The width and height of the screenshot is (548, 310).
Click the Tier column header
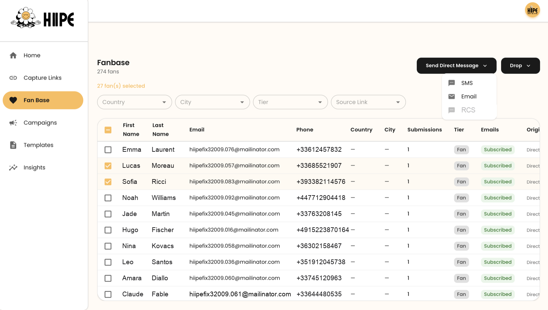459,130
